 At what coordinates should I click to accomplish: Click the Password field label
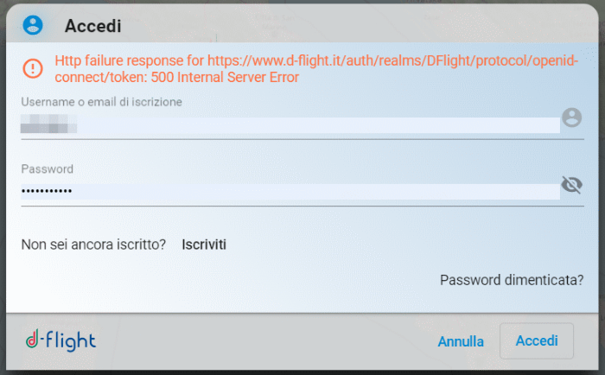[x=47, y=168]
